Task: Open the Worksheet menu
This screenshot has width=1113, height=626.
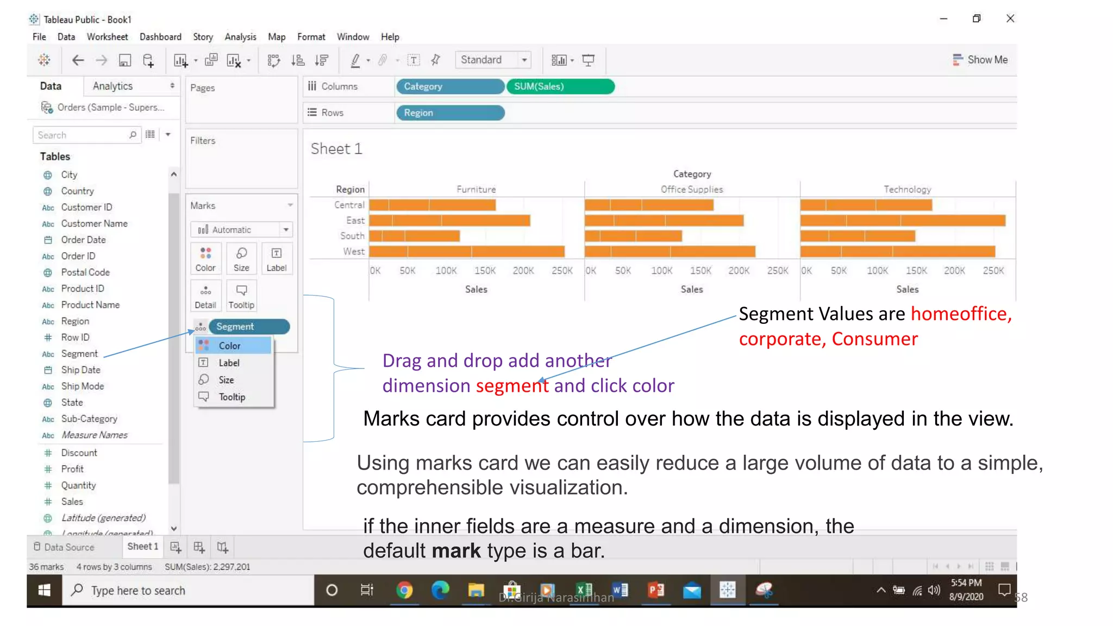Action: [x=107, y=37]
